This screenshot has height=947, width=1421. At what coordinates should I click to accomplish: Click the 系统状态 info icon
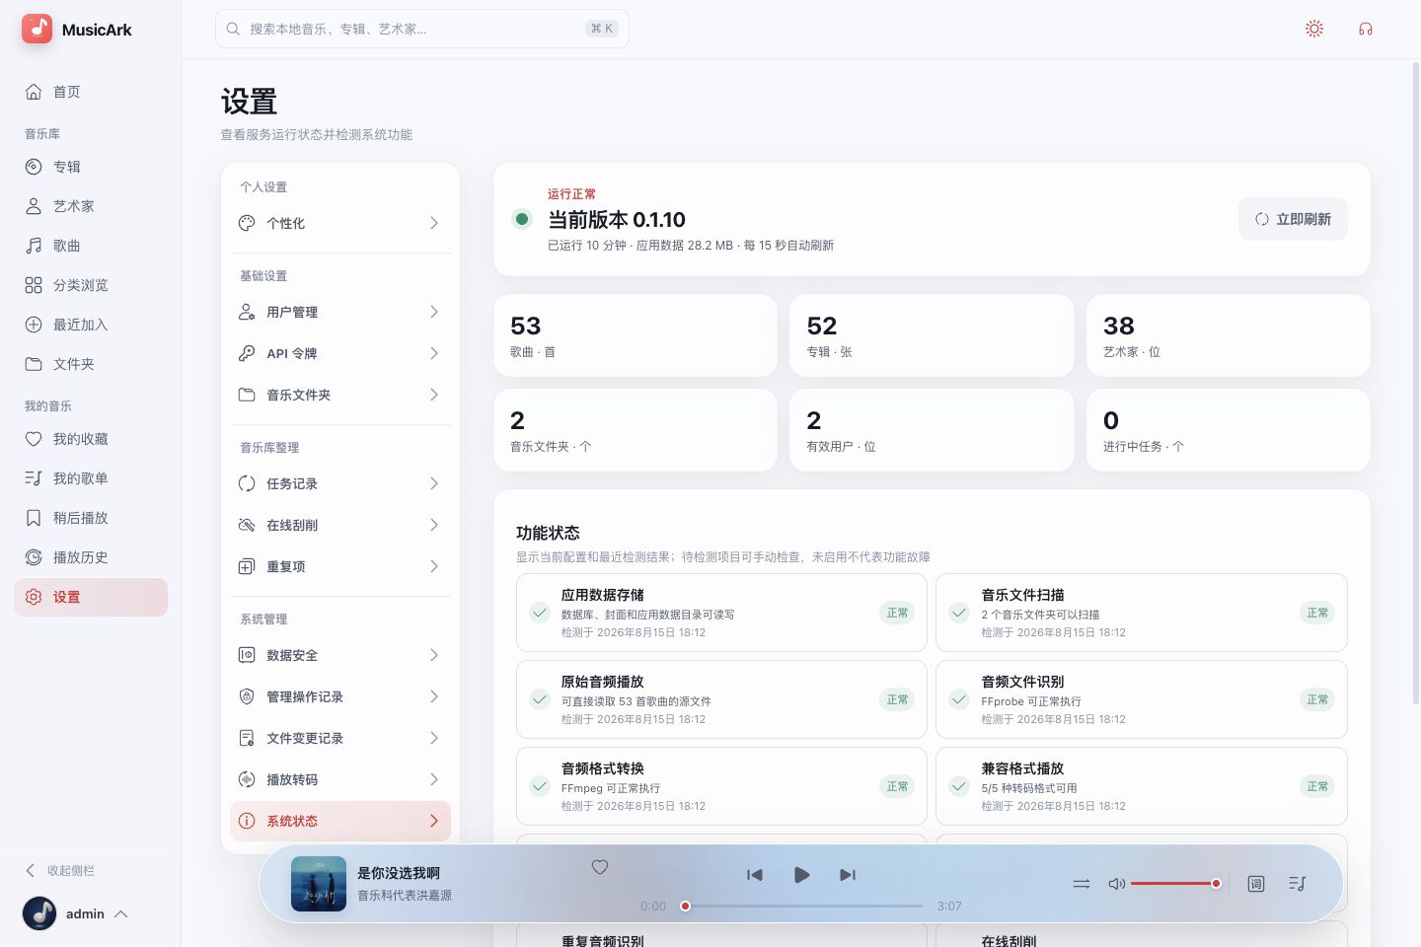247,821
